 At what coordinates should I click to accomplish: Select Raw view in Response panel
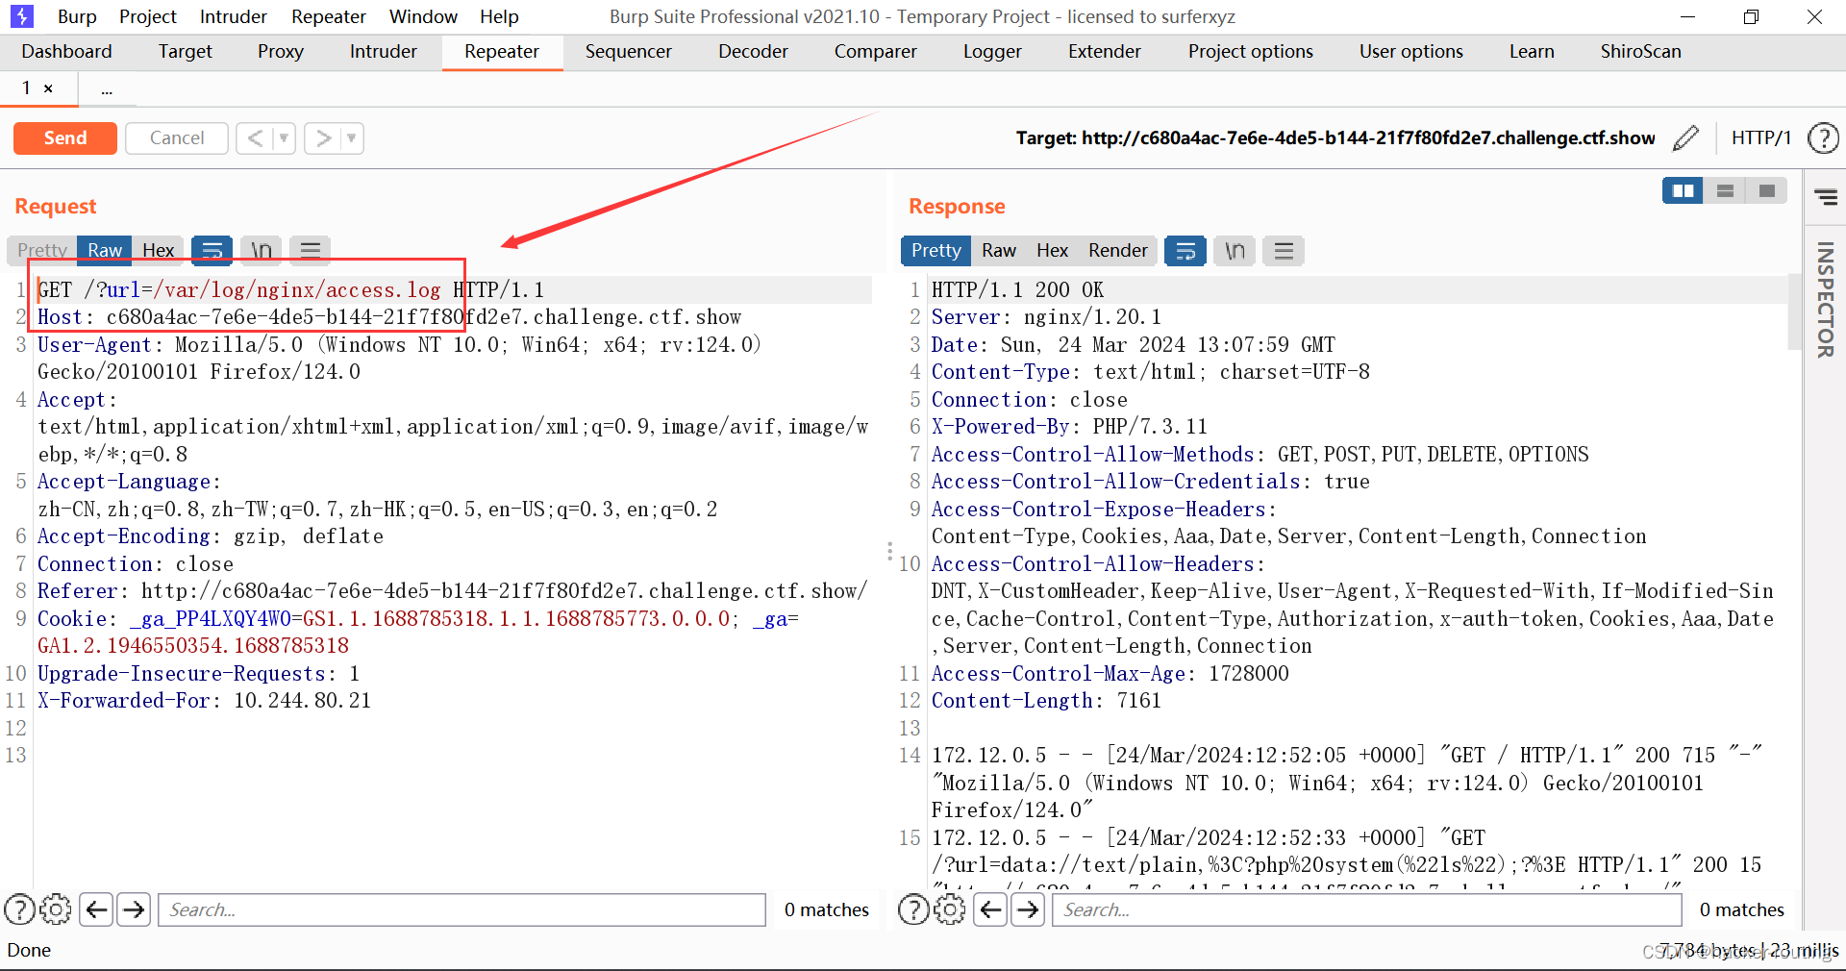click(999, 251)
